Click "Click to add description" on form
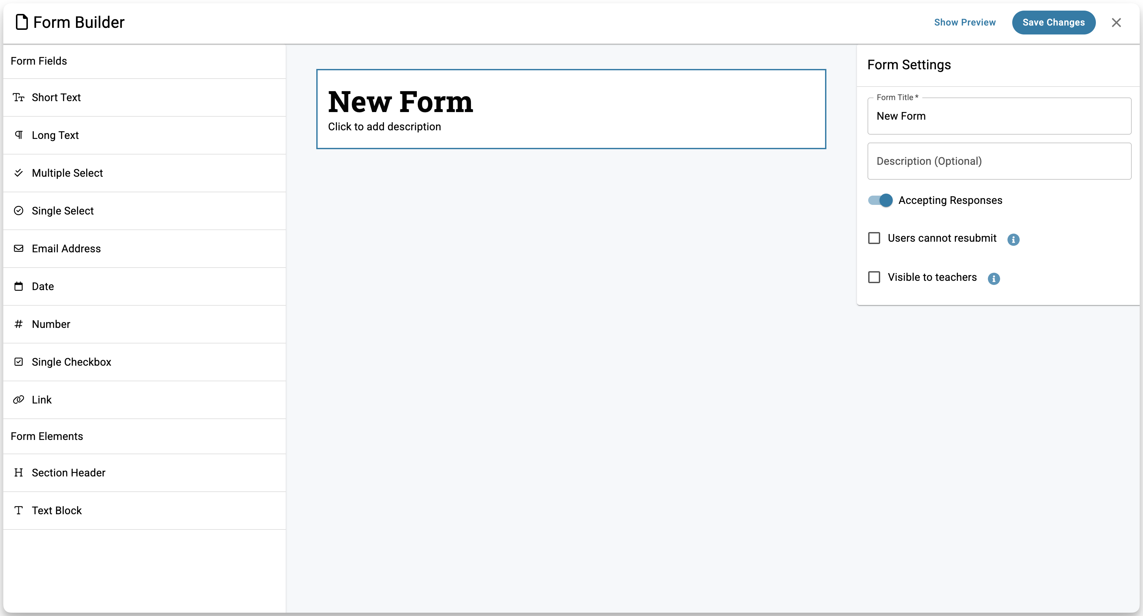1143x616 pixels. click(x=384, y=127)
